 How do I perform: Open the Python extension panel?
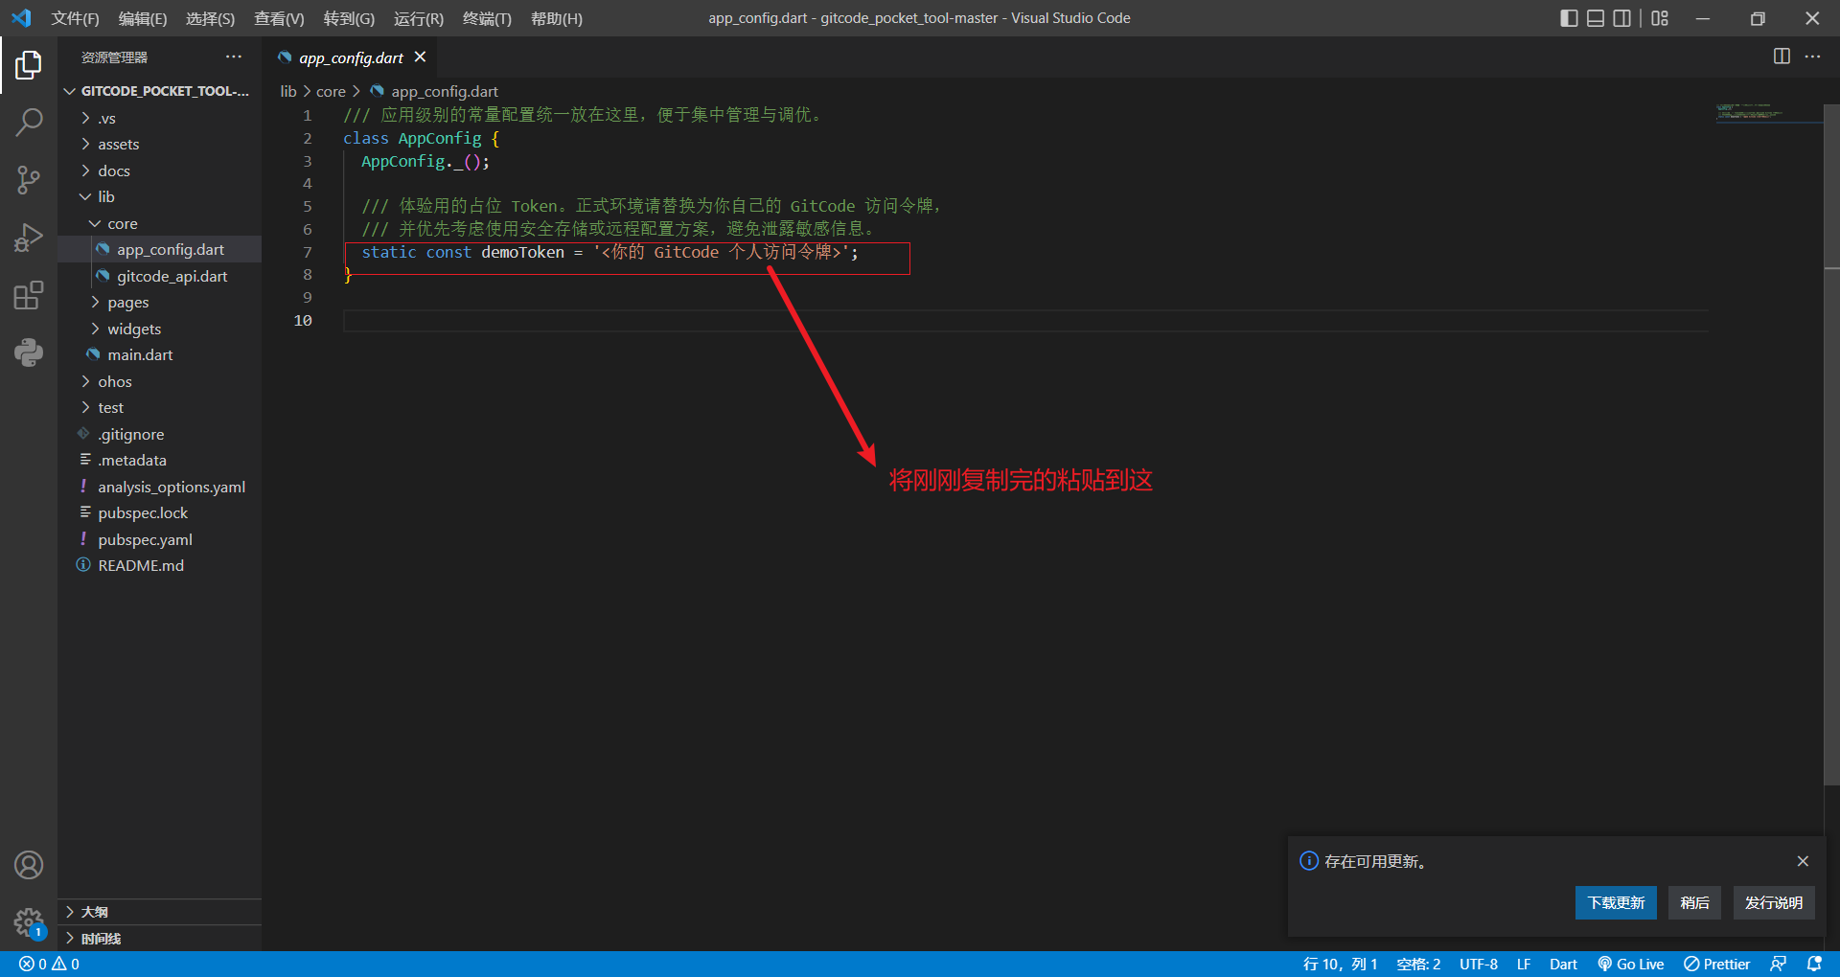pyautogui.click(x=29, y=352)
